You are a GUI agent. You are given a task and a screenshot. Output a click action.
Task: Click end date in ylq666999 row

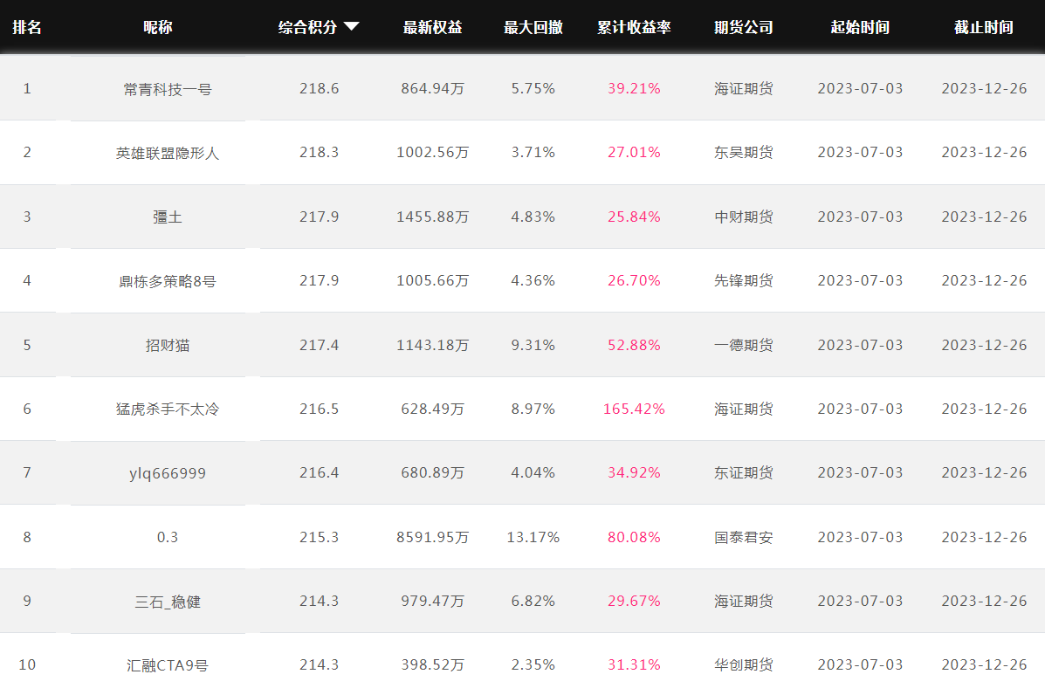[x=985, y=473]
